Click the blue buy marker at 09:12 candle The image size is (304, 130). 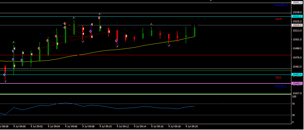click(116, 41)
